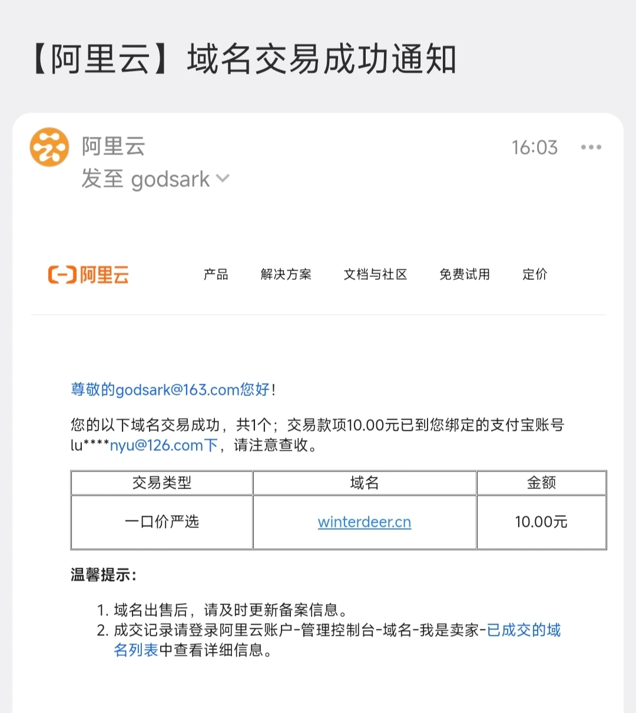This screenshot has width=636, height=713.
Task: Tap the orange Aliyun sender avatar
Action: point(49,147)
